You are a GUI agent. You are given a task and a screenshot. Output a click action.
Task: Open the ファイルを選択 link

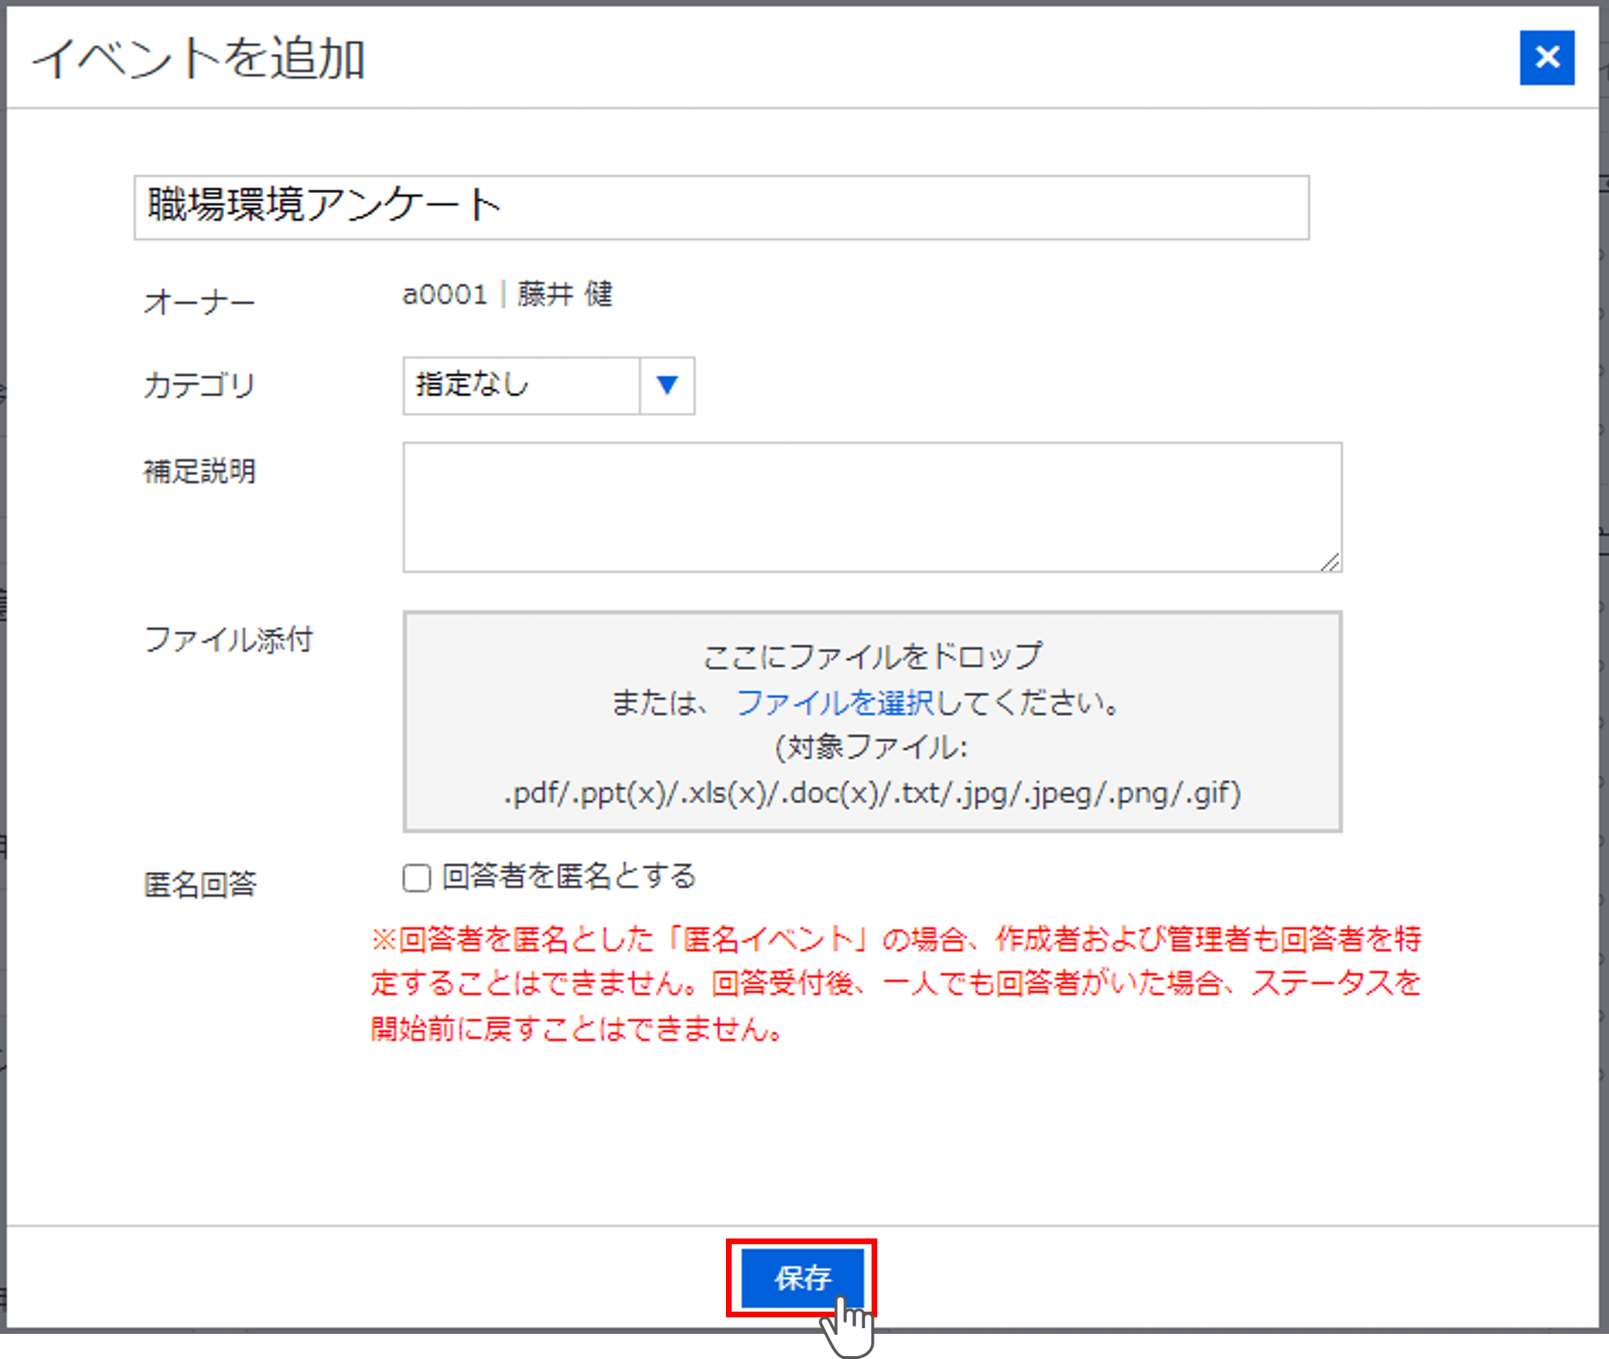(834, 702)
